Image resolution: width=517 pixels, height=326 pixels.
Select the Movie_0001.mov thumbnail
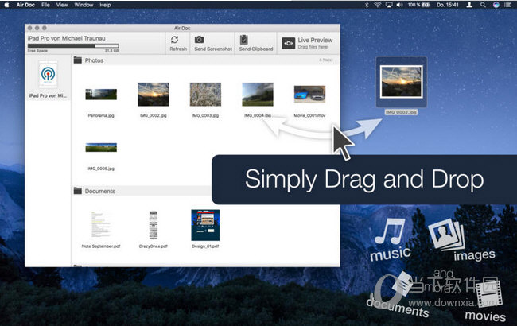point(309,95)
